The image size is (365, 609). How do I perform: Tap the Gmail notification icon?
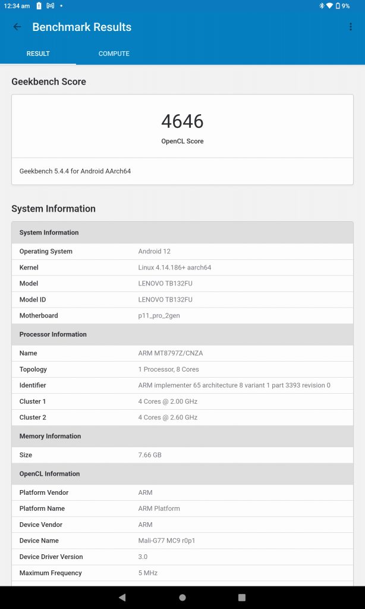tap(51, 6)
